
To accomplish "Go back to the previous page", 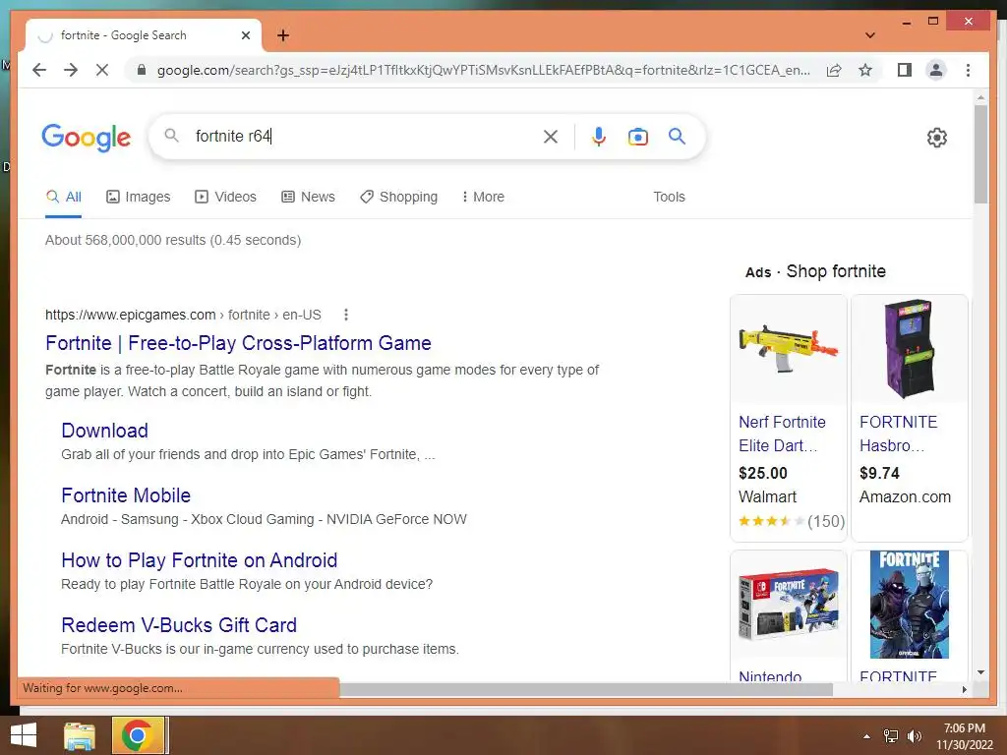I will point(39,70).
